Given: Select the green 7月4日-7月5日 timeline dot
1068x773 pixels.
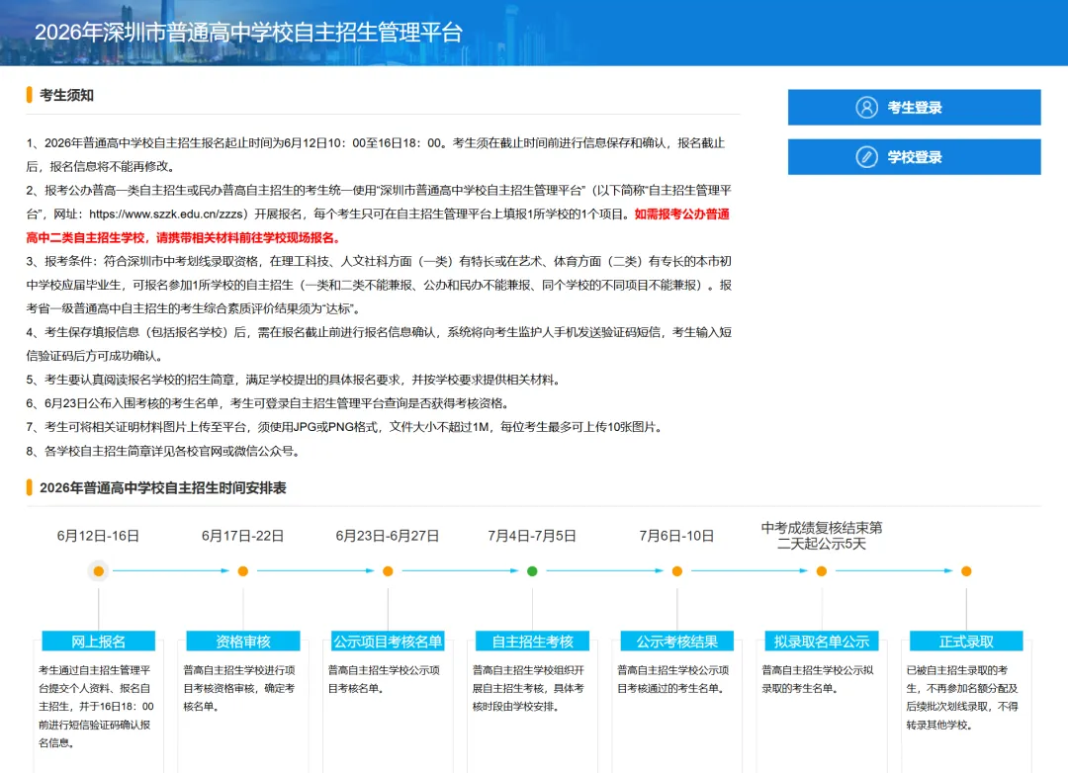Looking at the screenshot, I should click(533, 570).
